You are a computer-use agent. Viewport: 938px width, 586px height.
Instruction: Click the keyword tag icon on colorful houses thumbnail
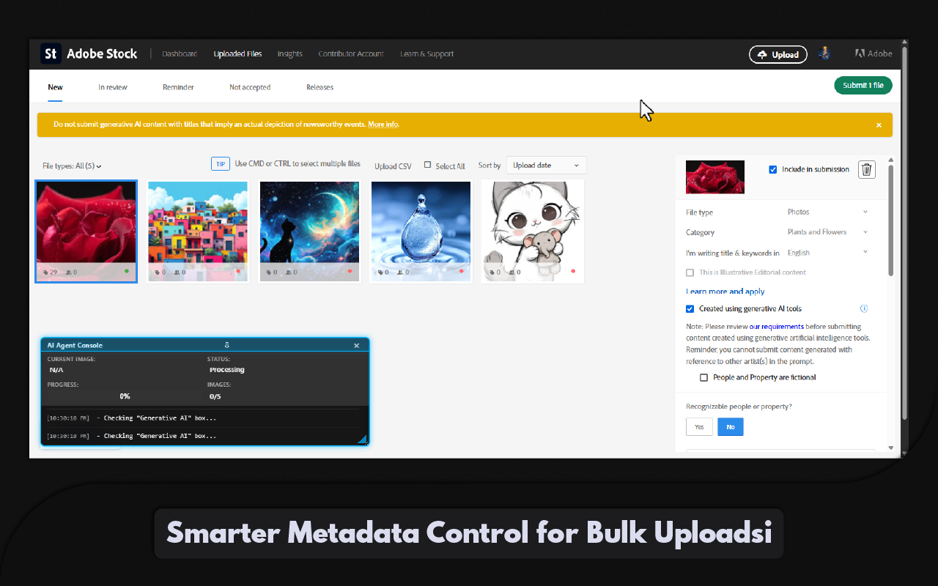coord(156,272)
